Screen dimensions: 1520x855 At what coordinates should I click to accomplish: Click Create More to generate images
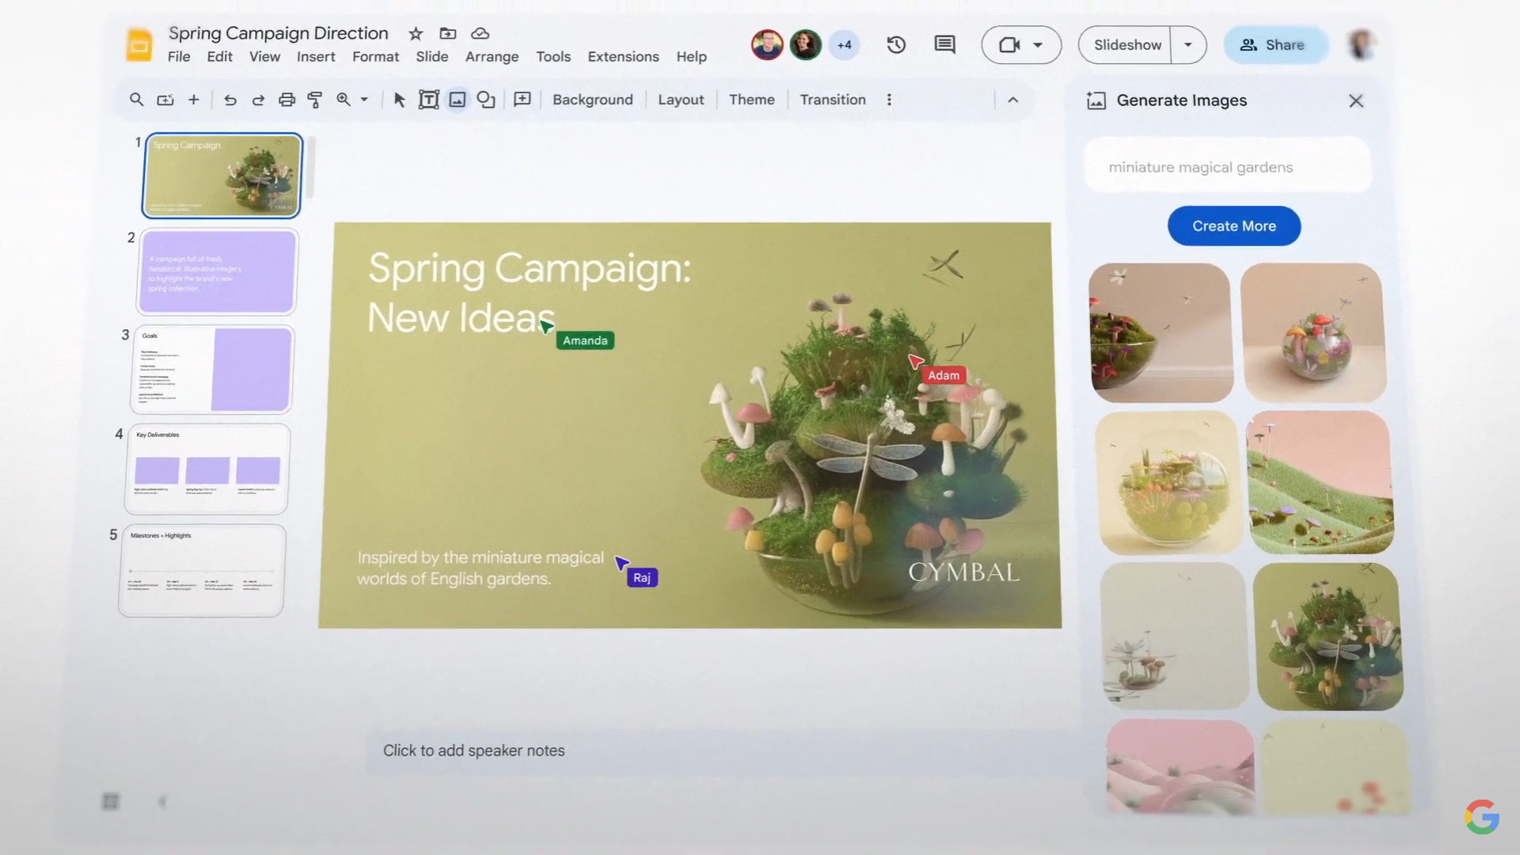[x=1234, y=226]
